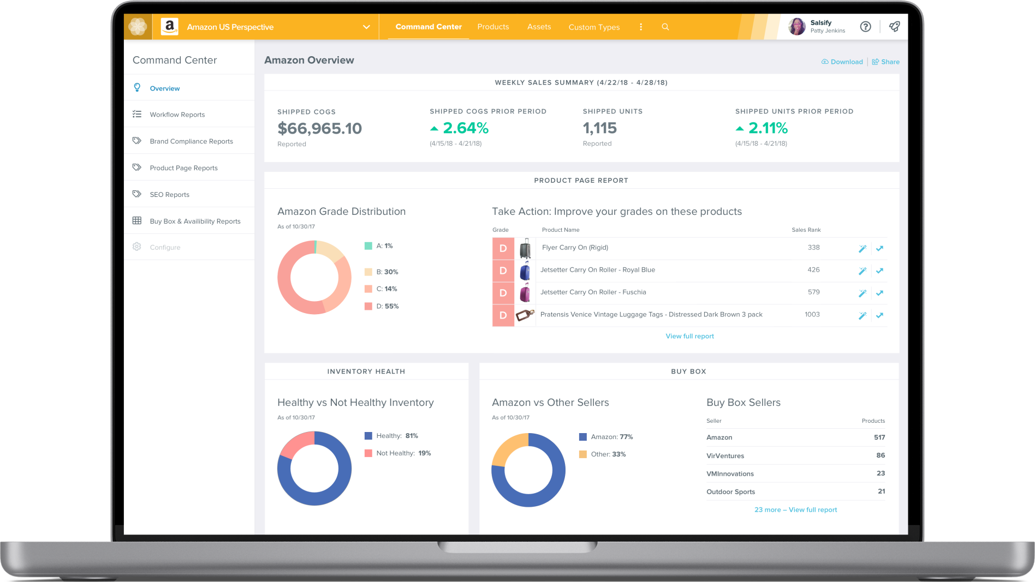View full product page report link
Image resolution: width=1035 pixels, height=582 pixels.
pos(689,336)
